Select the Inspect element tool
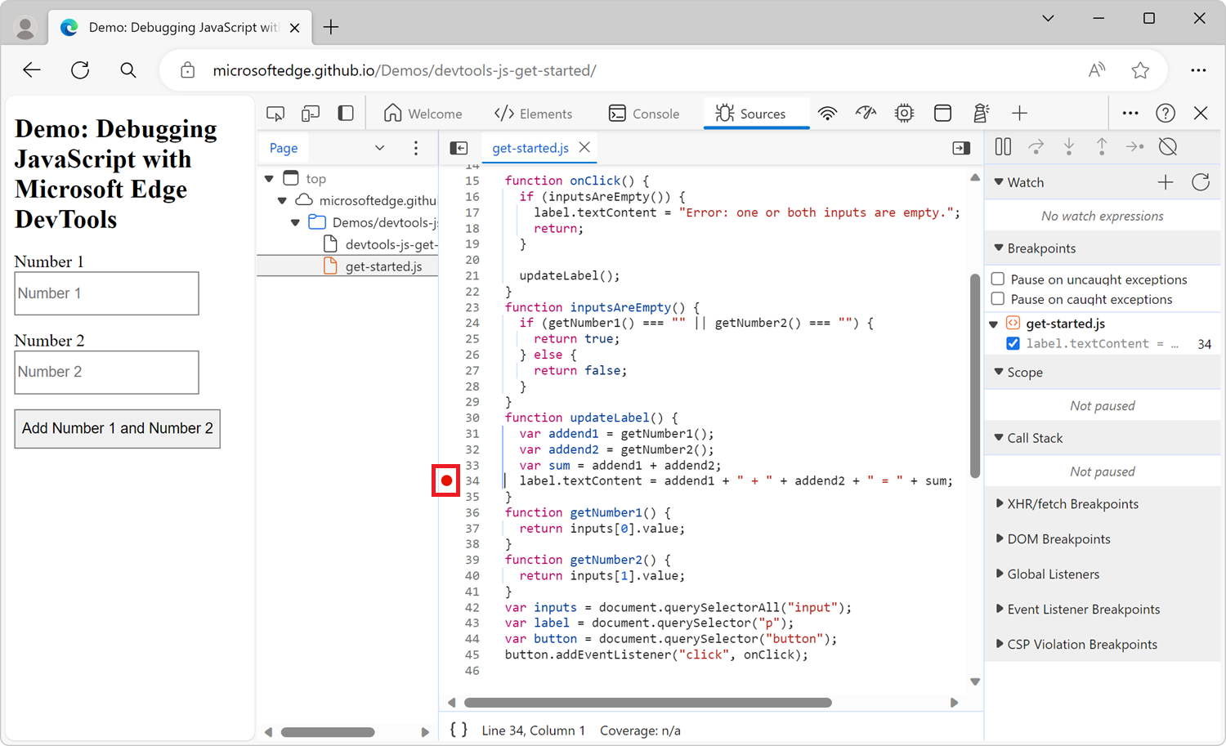The image size is (1226, 746). [275, 113]
